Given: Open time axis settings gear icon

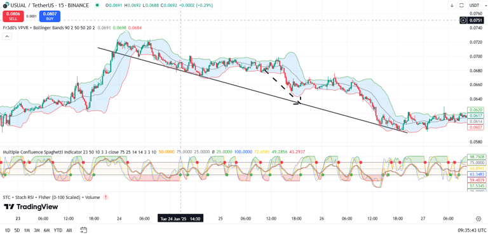Looking at the screenshot, I should pos(478,219).
